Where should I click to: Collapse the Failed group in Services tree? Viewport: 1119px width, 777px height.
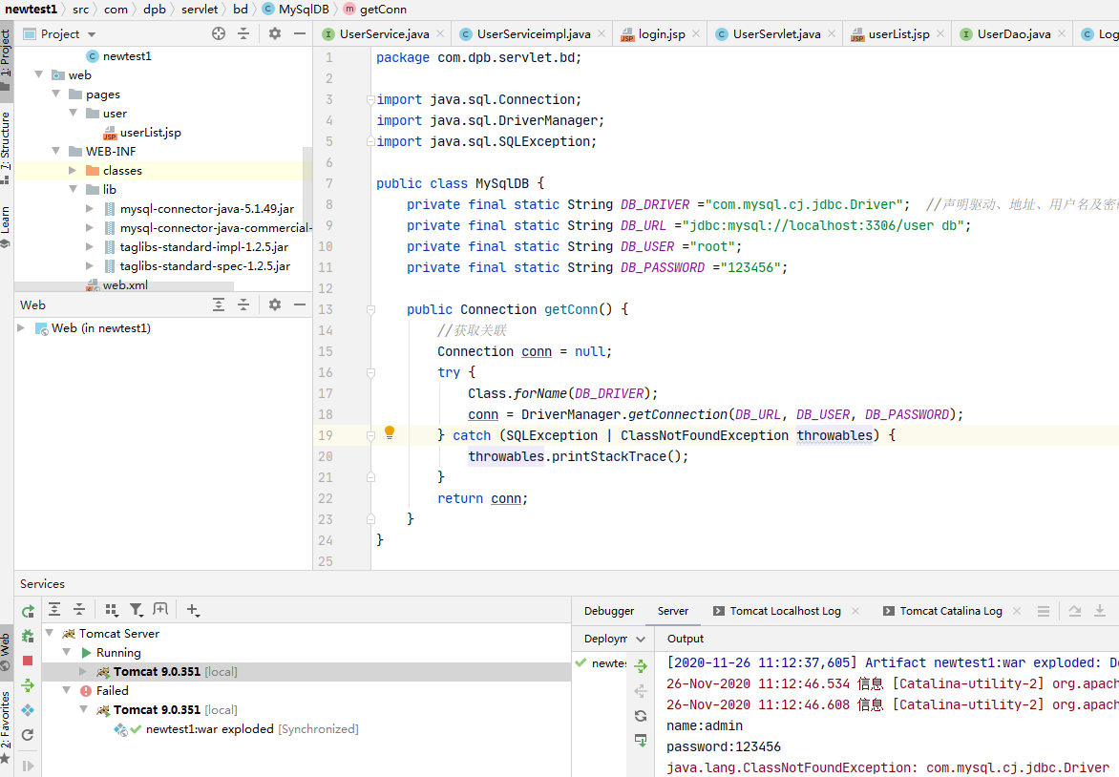67,691
